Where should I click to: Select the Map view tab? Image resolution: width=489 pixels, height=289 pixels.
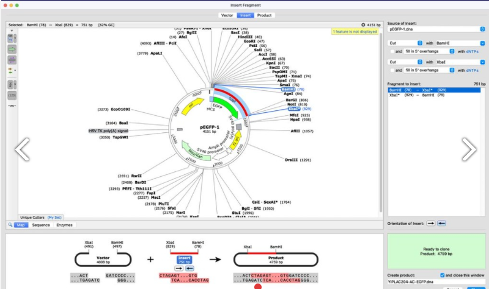click(x=21, y=225)
